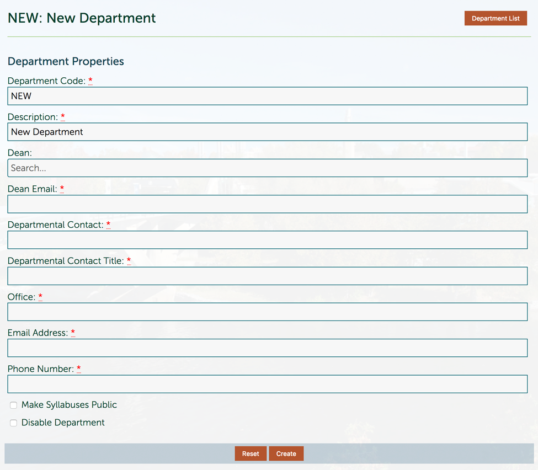Select the Email Address input box
538x470 pixels.
[x=267, y=348]
